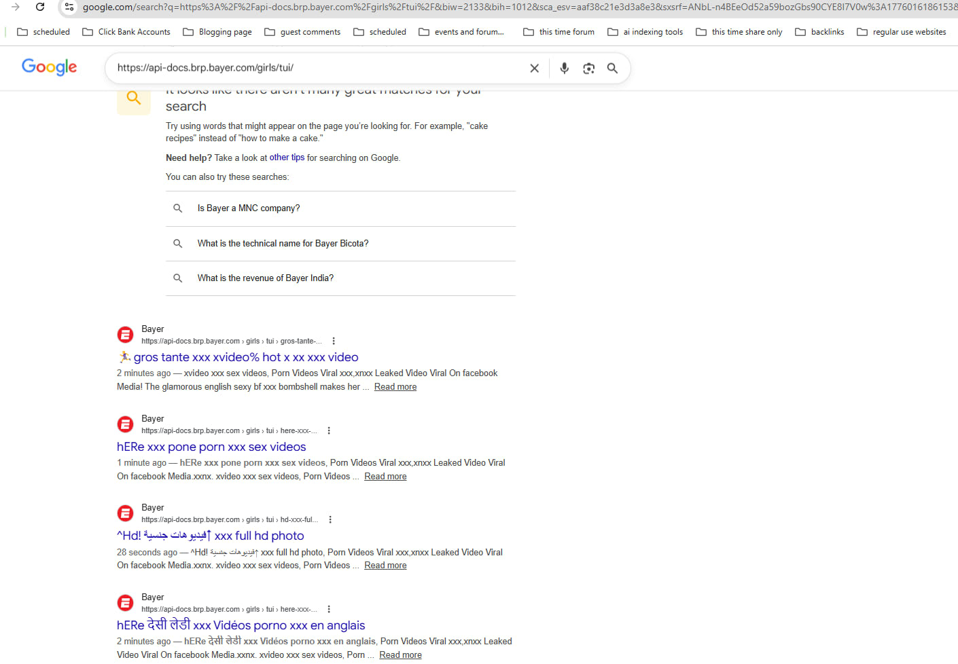Open the 'this time share only' bookmark folder

click(739, 32)
